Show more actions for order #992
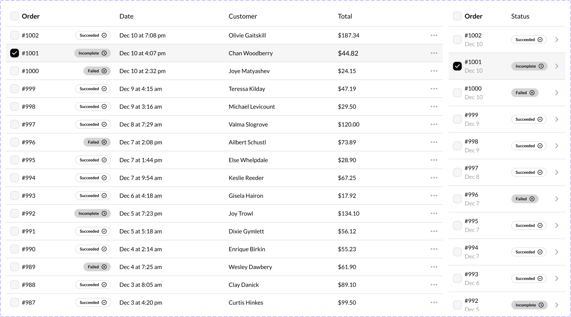Screen dimensions: 571x317 (x=434, y=213)
